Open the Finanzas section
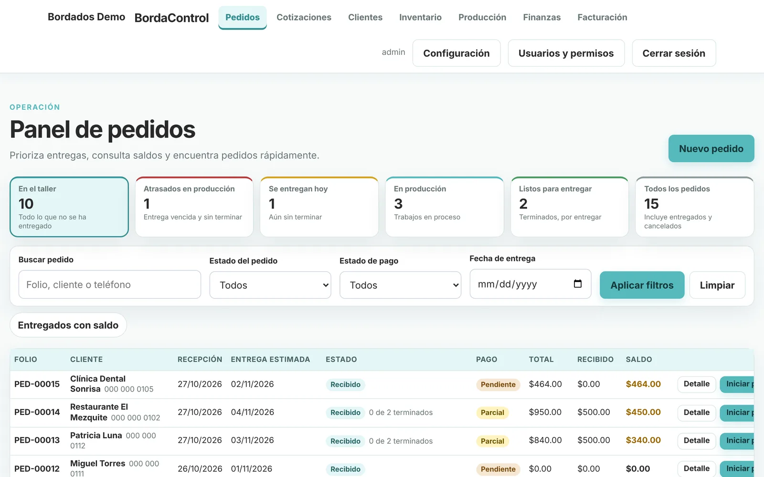This screenshot has width=764, height=477. [542, 17]
